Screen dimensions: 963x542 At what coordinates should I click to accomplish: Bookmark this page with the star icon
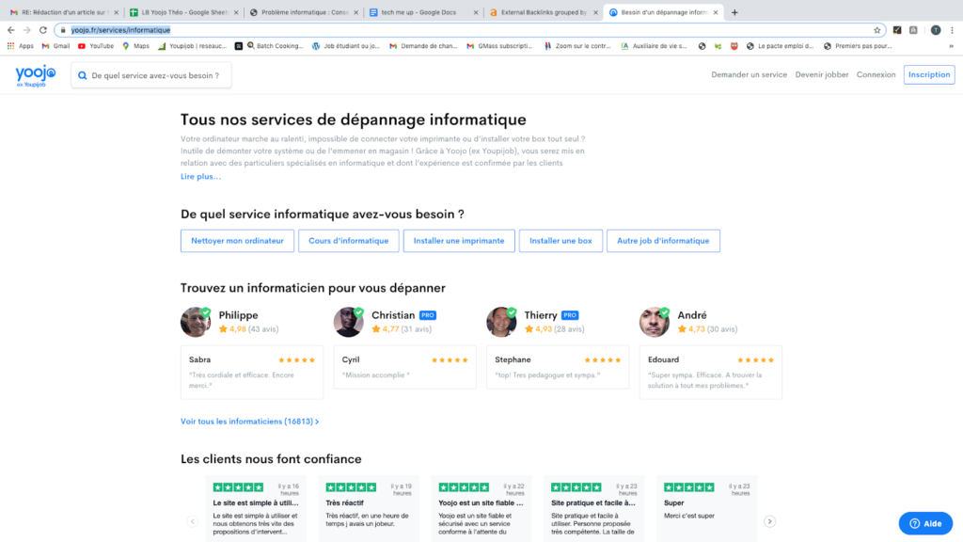[x=877, y=30]
